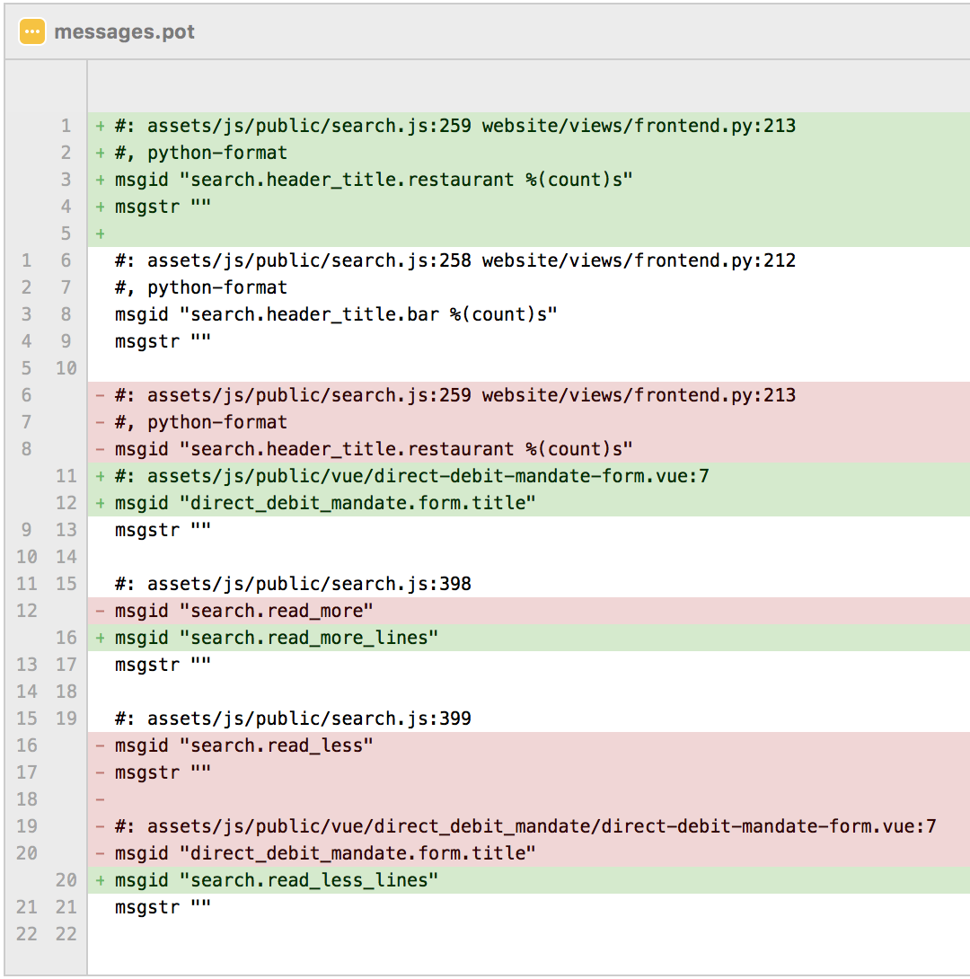Click old line number 19 in gutter
The height and width of the screenshot is (979, 970).
[x=27, y=826]
